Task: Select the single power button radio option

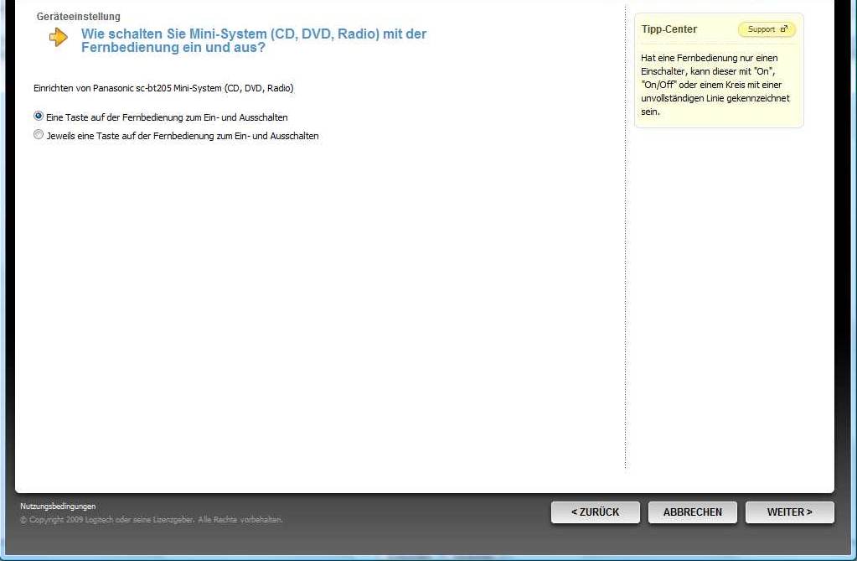Action: pos(39,117)
